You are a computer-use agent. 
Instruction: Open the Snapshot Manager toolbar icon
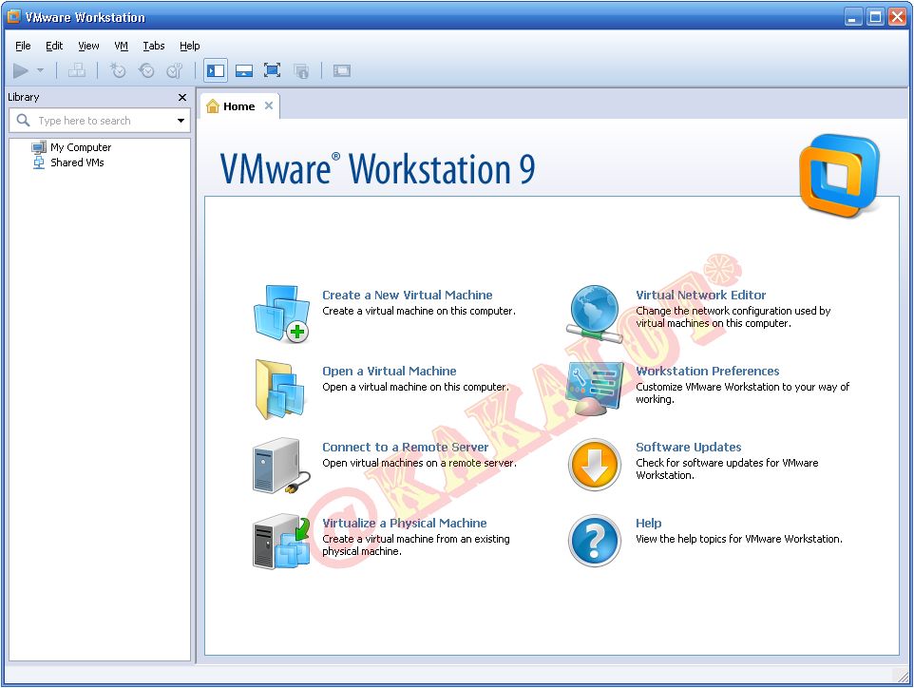[x=174, y=71]
